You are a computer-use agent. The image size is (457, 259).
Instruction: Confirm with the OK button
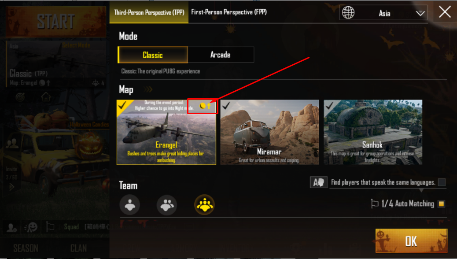point(411,241)
